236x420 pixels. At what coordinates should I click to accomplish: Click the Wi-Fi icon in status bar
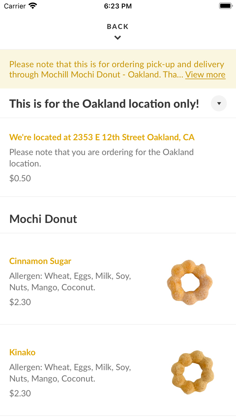(x=33, y=5)
